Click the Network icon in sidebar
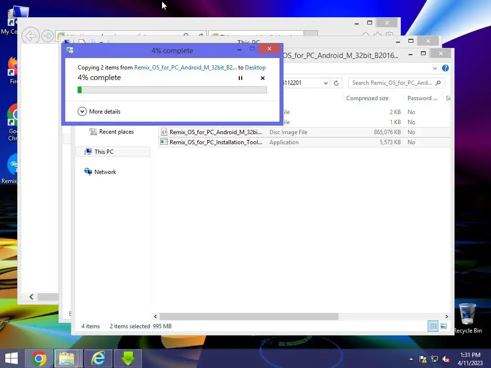Viewport: 491px width, 368px height. coord(88,172)
